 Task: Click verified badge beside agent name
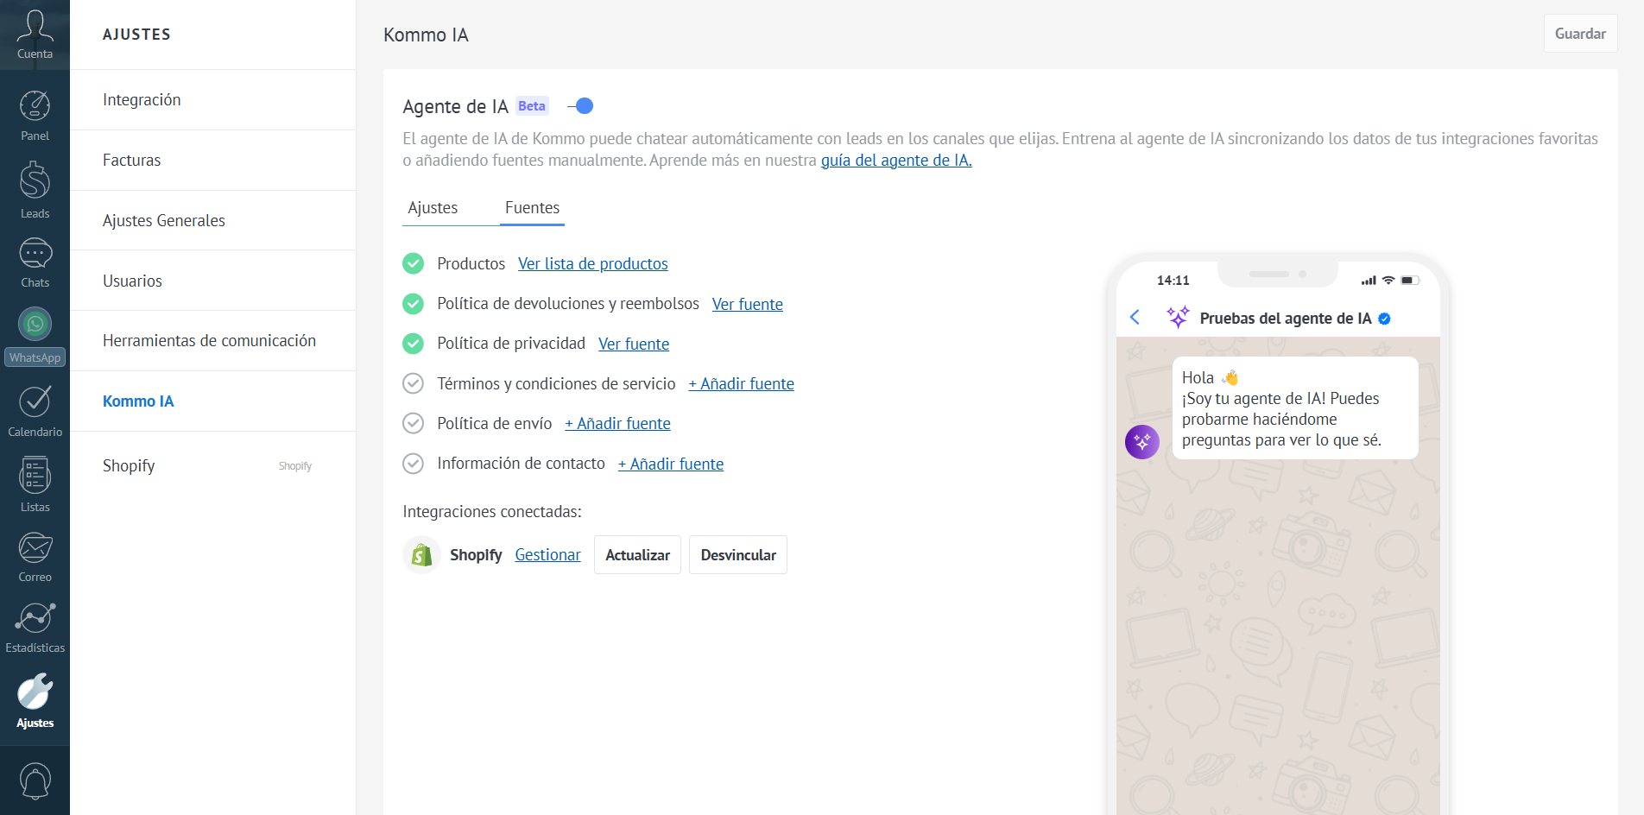coord(1384,319)
